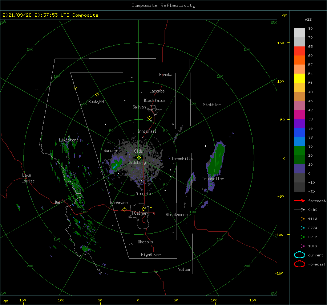Click the Banff city label
The image size is (327, 305).
[60, 202]
